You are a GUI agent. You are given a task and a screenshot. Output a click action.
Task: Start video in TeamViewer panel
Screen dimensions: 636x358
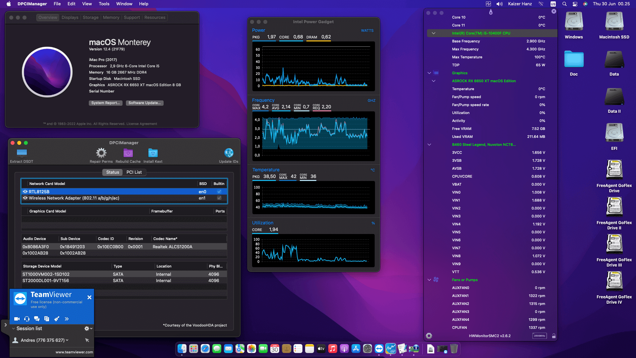tap(17, 319)
